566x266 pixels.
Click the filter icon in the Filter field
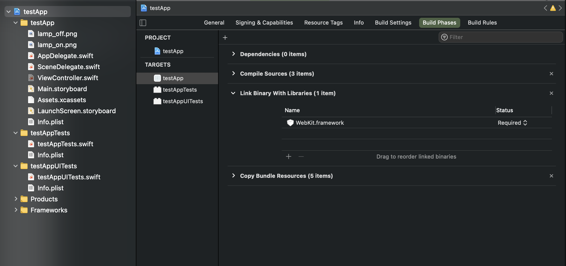point(444,37)
